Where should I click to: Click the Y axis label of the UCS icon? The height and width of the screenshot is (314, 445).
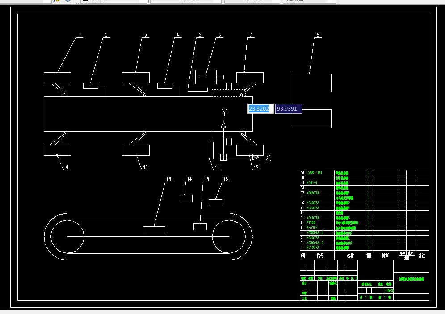[224, 112]
